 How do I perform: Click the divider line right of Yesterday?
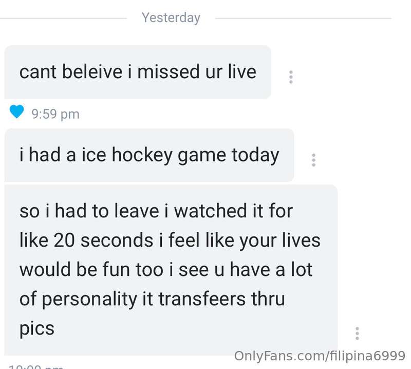pos(303,19)
